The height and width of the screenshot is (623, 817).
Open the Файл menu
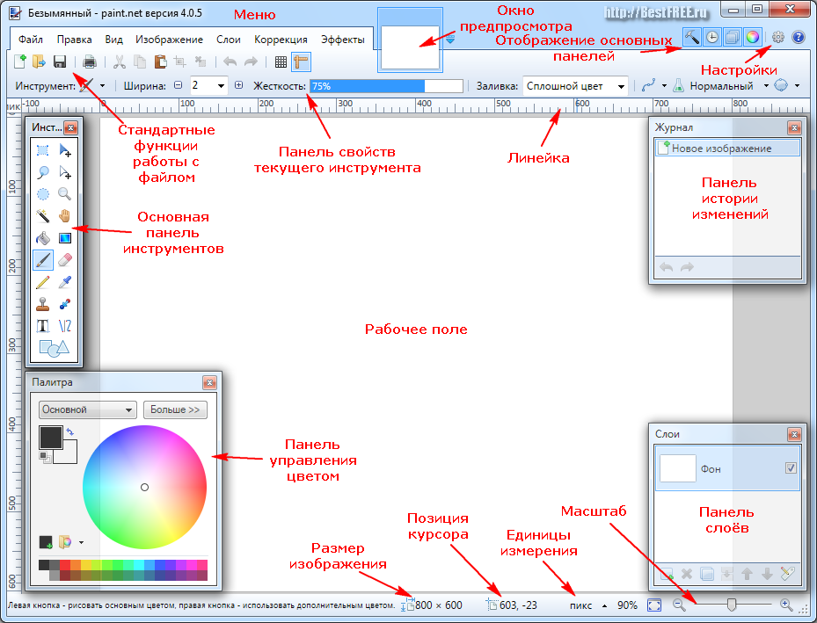[x=30, y=40]
